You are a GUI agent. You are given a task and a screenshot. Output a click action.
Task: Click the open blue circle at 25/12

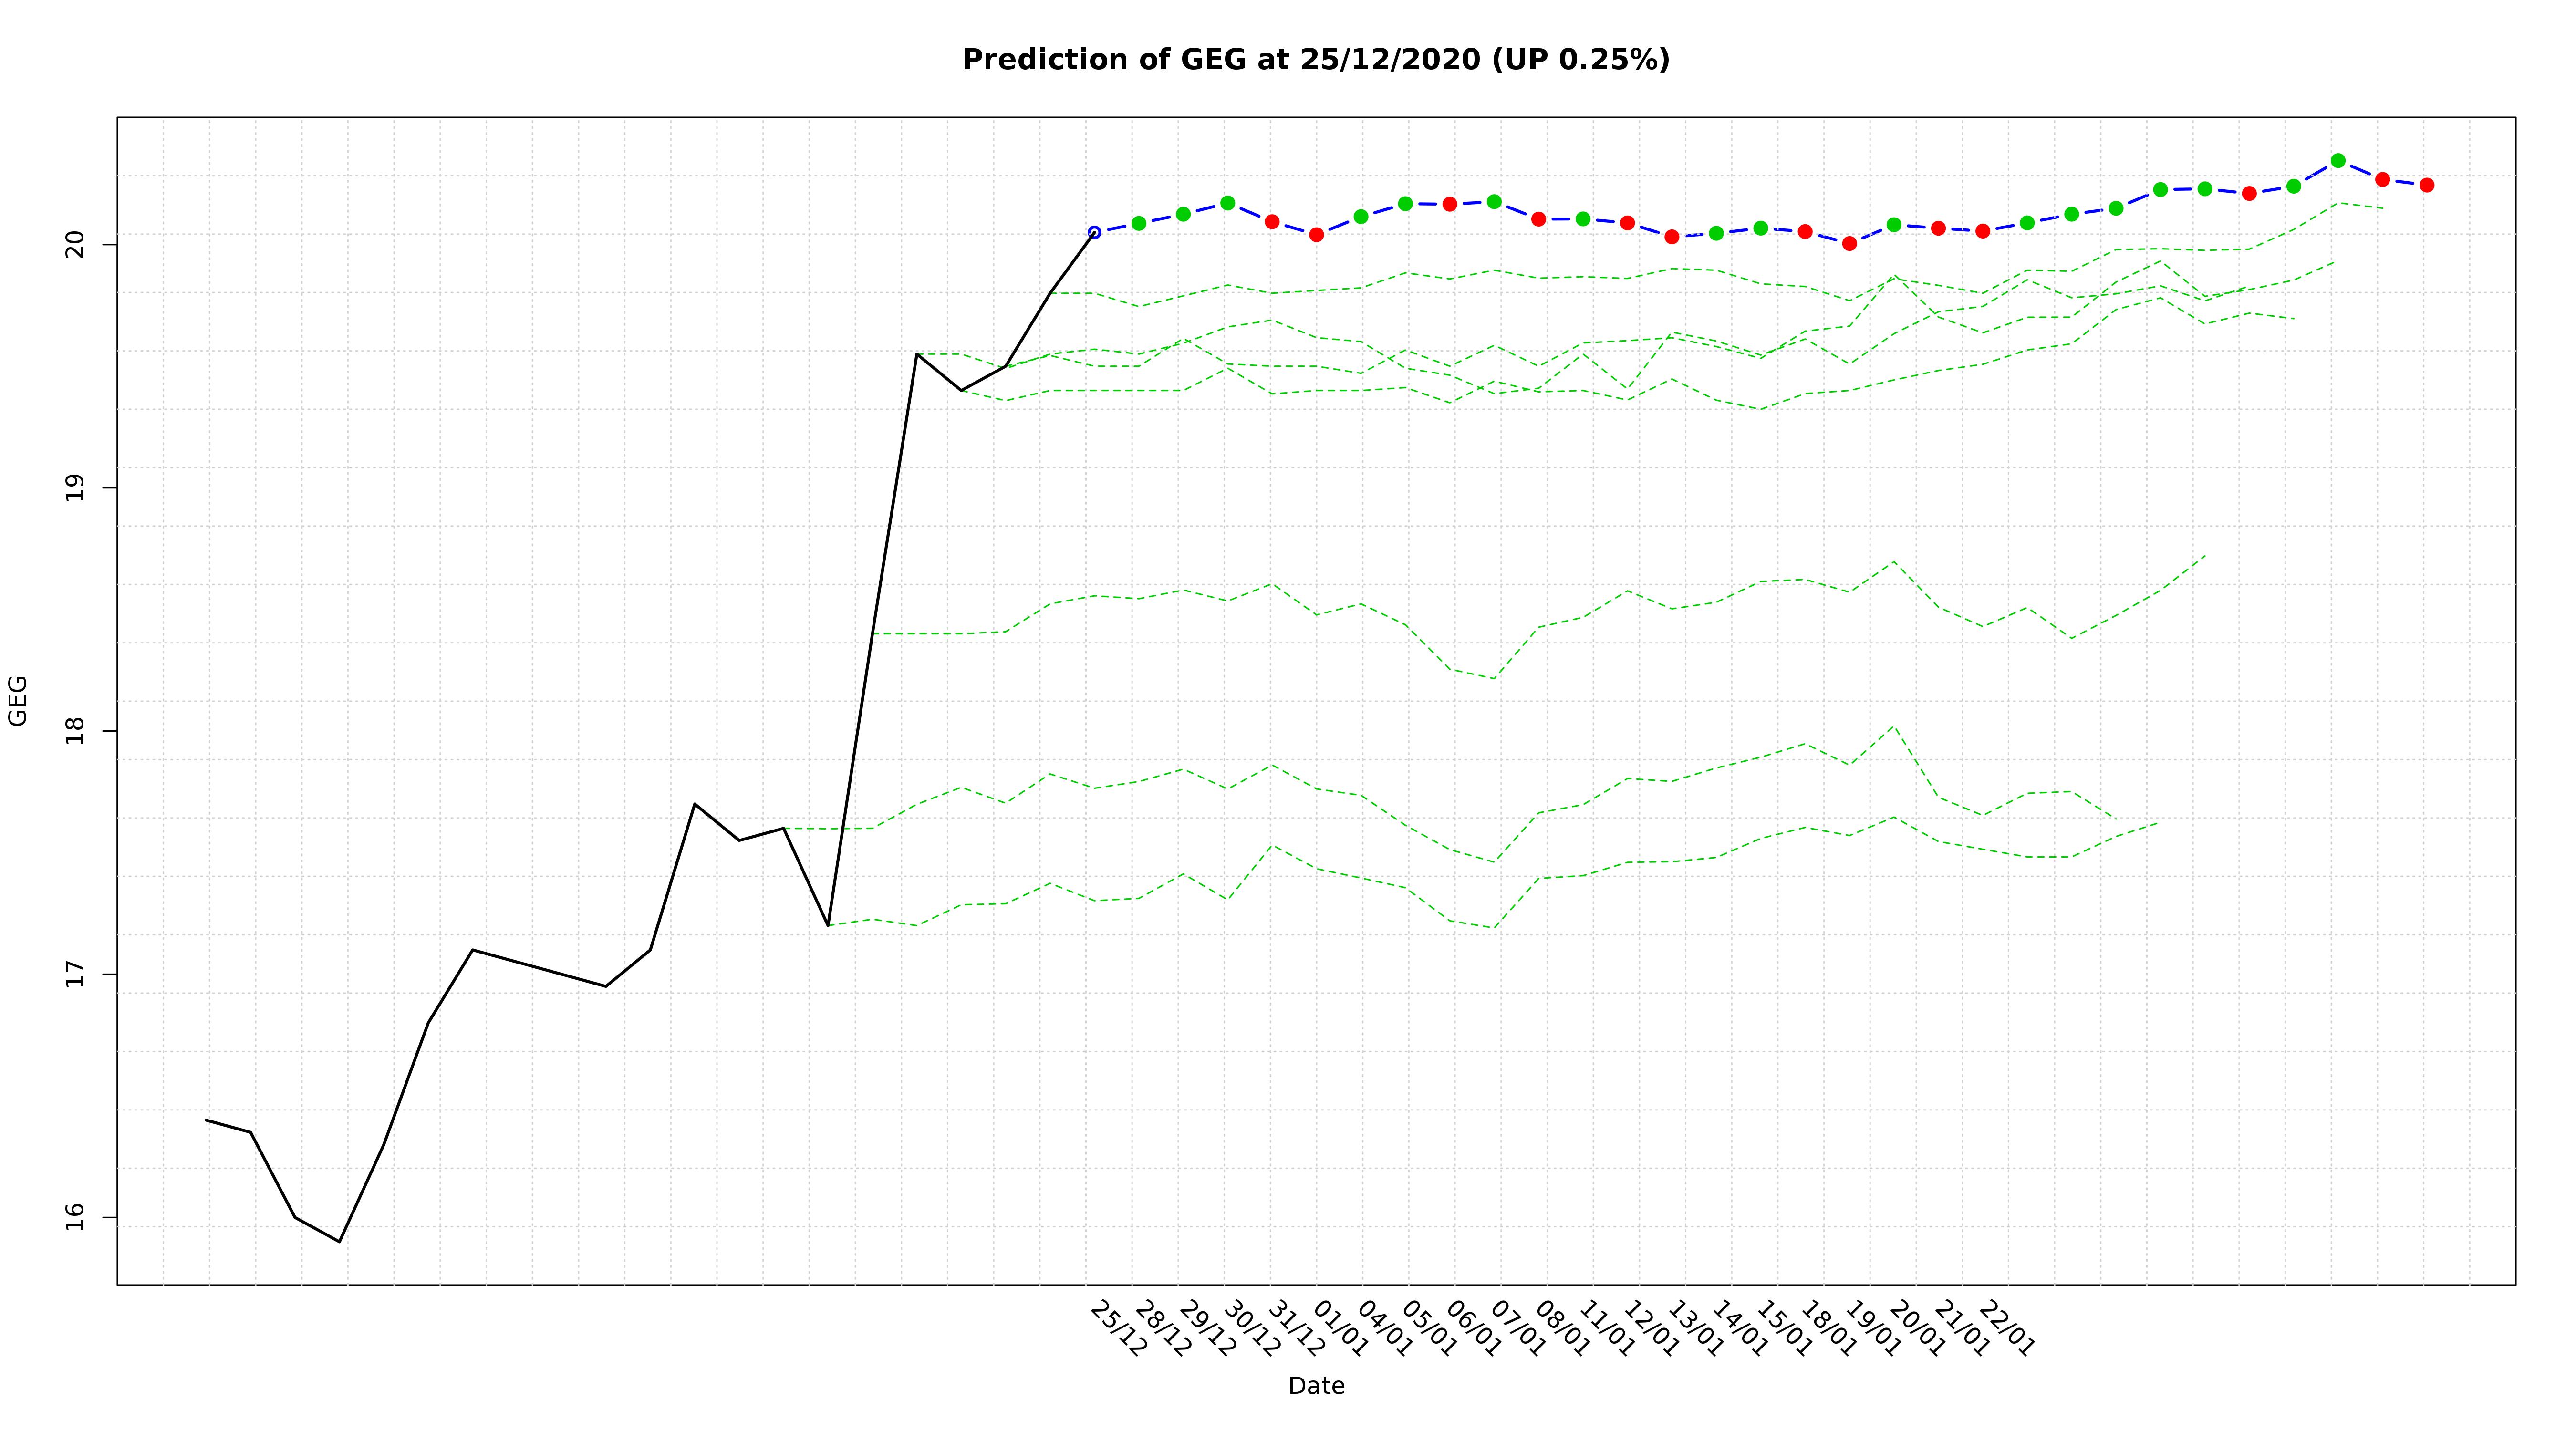point(1094,232)
